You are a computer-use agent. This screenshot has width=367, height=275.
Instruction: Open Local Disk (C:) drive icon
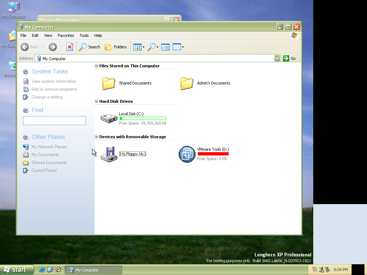[x=109, y=118]
